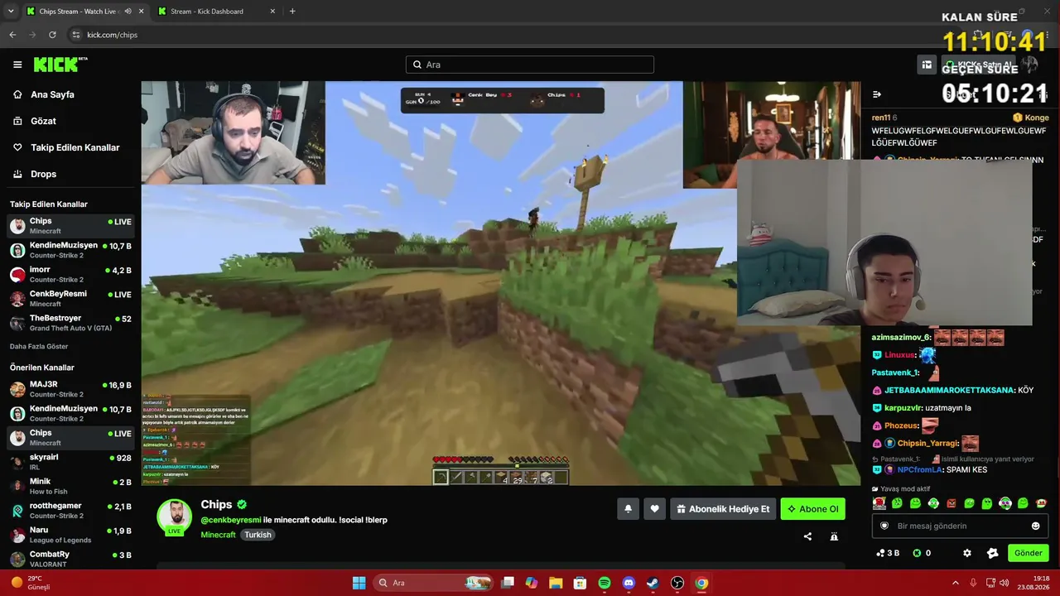
Task: Open the Chrome tab search dropdown
Action: click(x=11, y=12)
